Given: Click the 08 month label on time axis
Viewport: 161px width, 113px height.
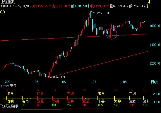Looking at the screenshot, I should [x=125, y=82].
